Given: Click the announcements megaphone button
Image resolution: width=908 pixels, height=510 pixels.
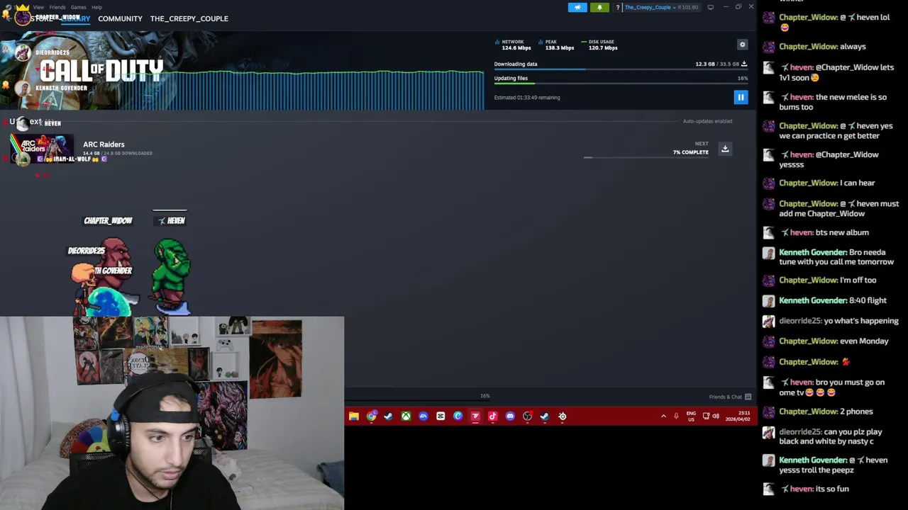Looking at the screenshot, I should click(577, 7).
